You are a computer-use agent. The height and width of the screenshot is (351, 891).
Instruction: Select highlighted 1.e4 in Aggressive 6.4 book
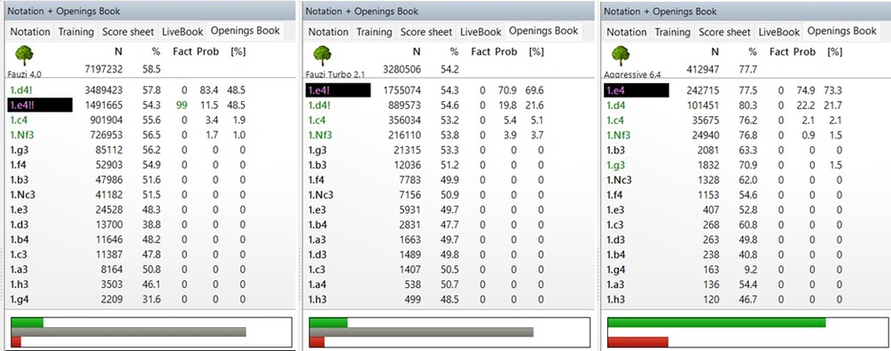click(637, 90)
